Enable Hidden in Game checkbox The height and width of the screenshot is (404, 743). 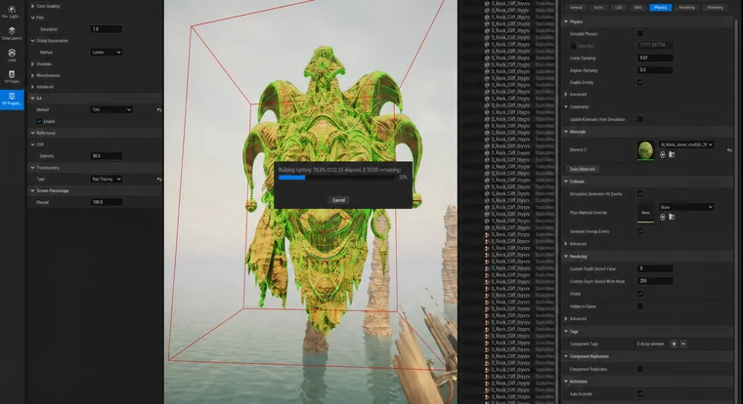[640, 306]
